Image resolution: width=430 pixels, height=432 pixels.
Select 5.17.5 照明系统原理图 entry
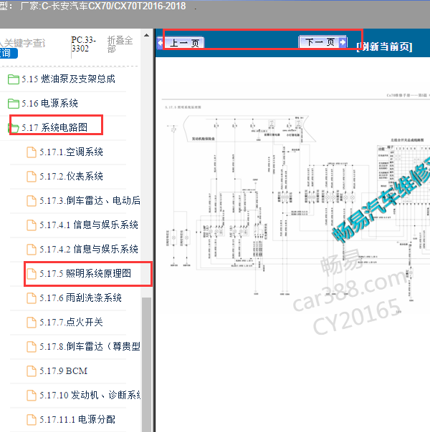click(x=85, y=273)
